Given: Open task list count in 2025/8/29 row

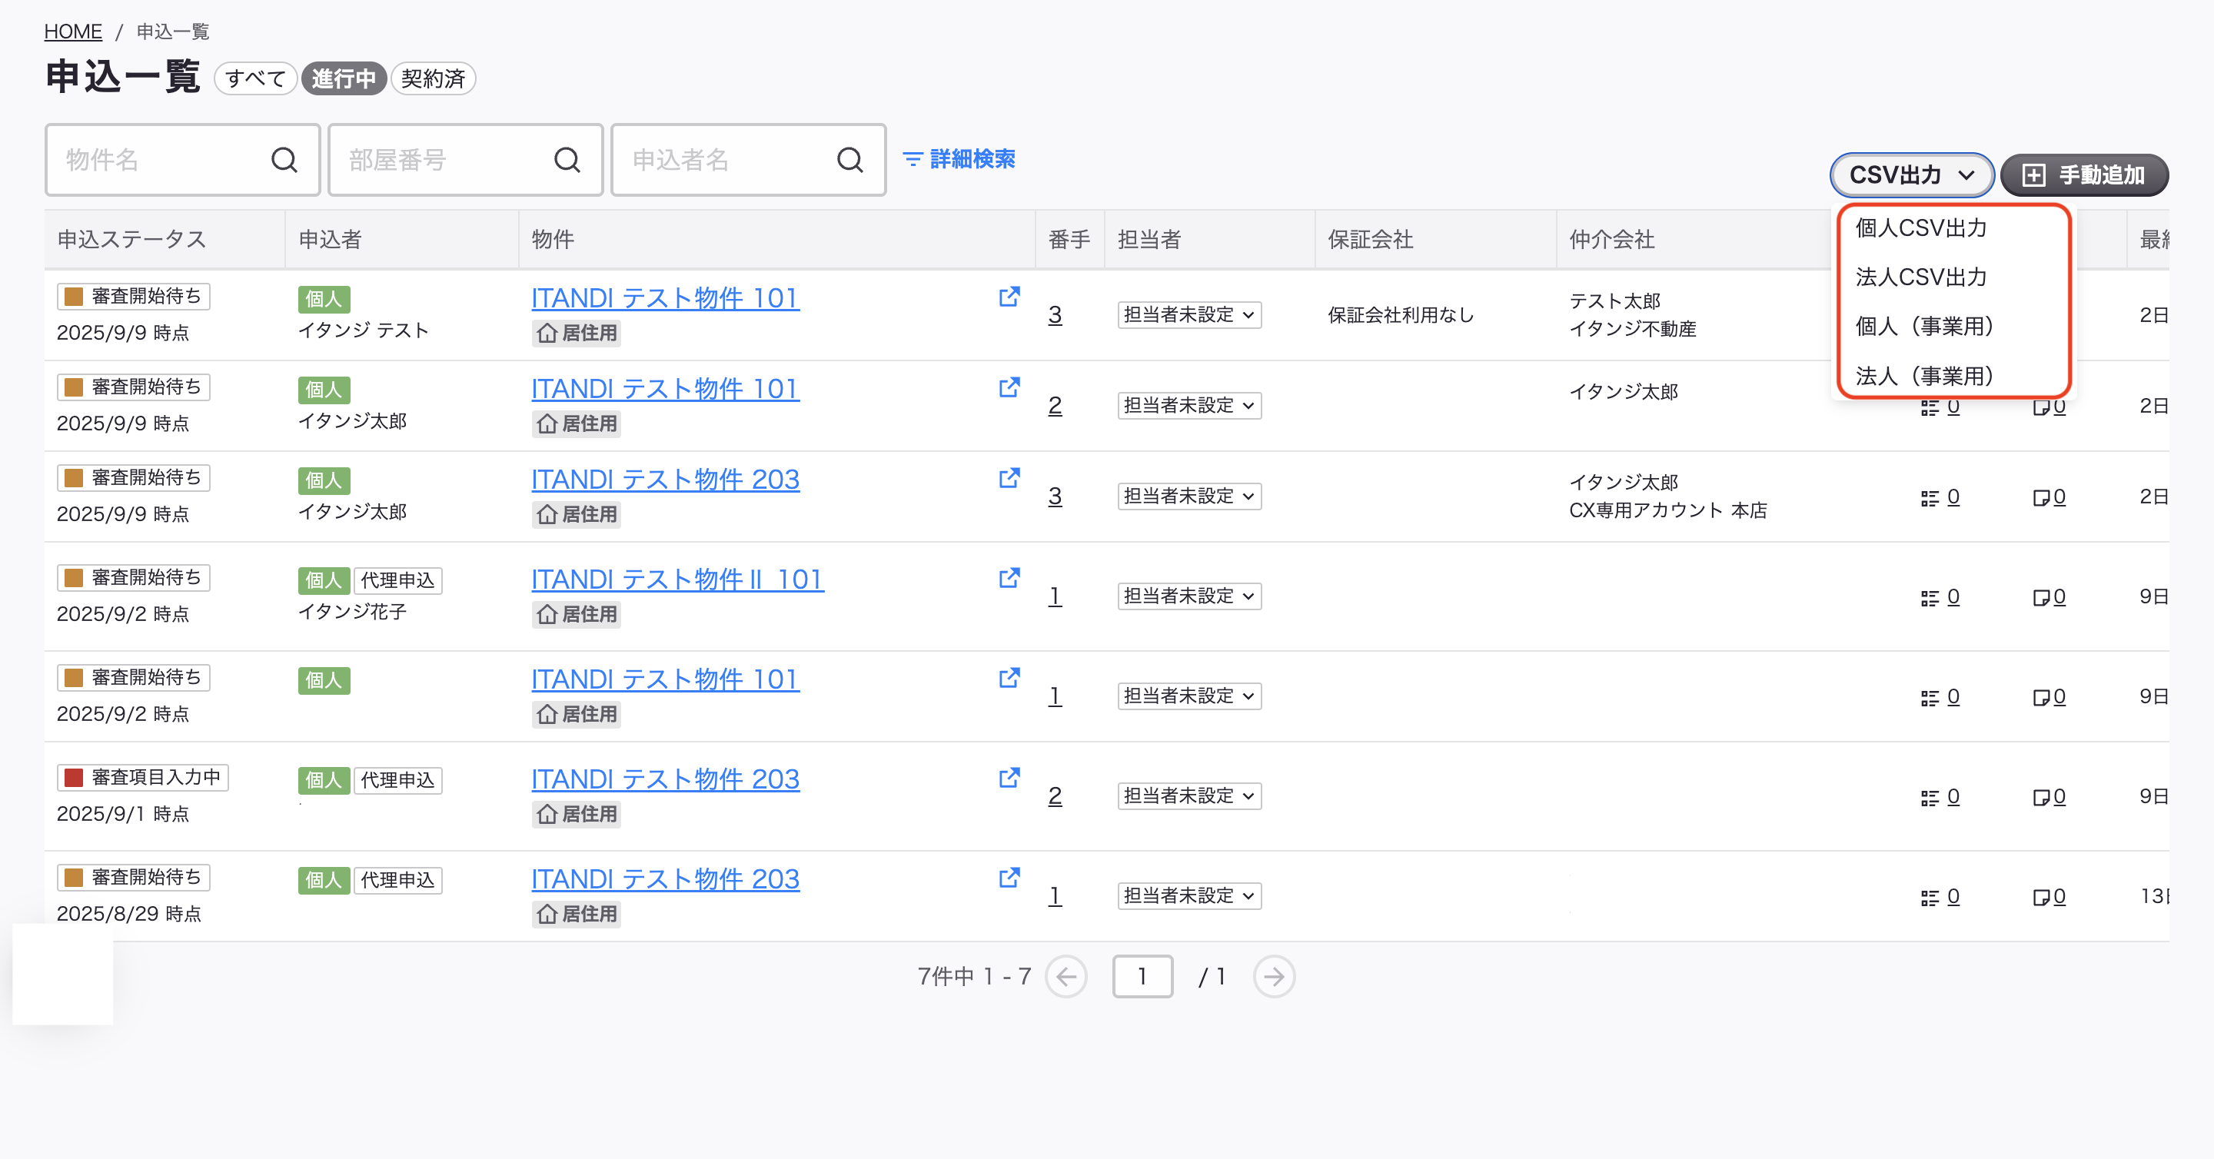Looking at the screenshot, I should 1940,897.
